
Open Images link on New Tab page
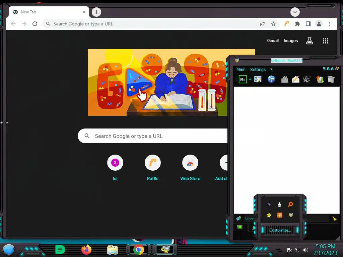[290, 40]
